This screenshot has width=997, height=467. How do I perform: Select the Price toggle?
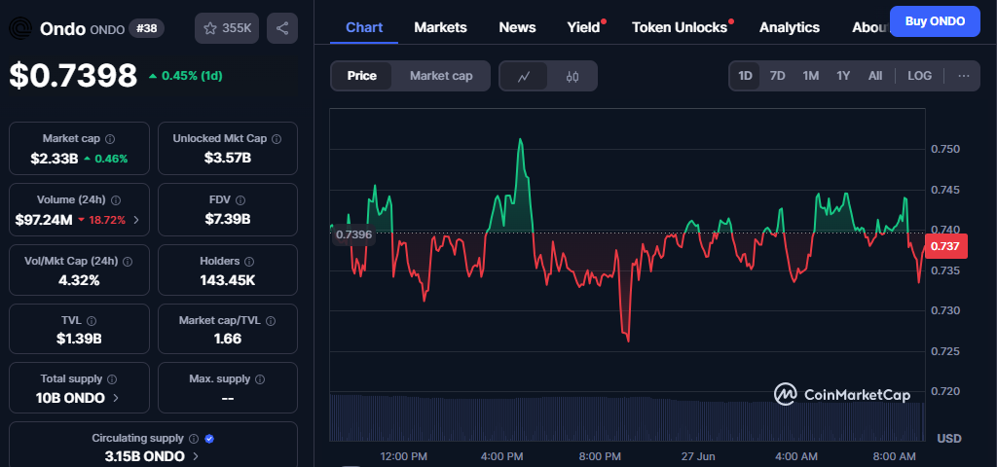click(x=362, y=76)
